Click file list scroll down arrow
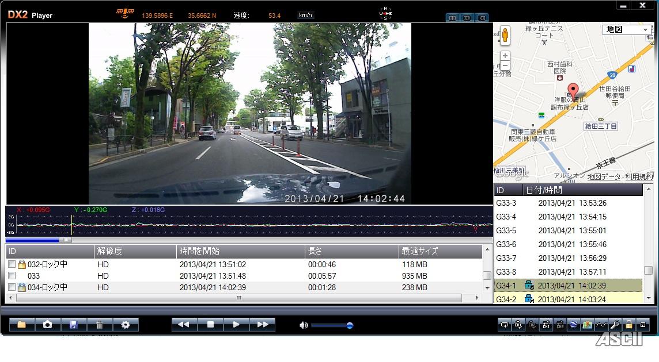This screenshot has width=659, height=362. pos(487,288)
